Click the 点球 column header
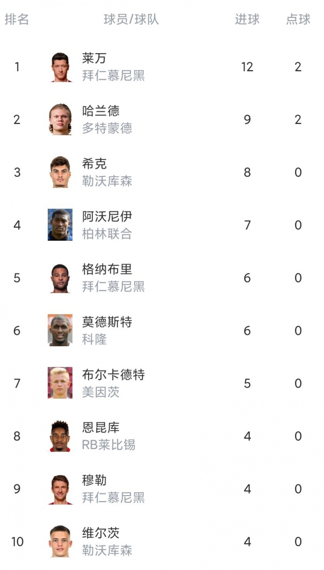Image resolution: width=324 pixels, height=570 pixels. coord(298,19)
